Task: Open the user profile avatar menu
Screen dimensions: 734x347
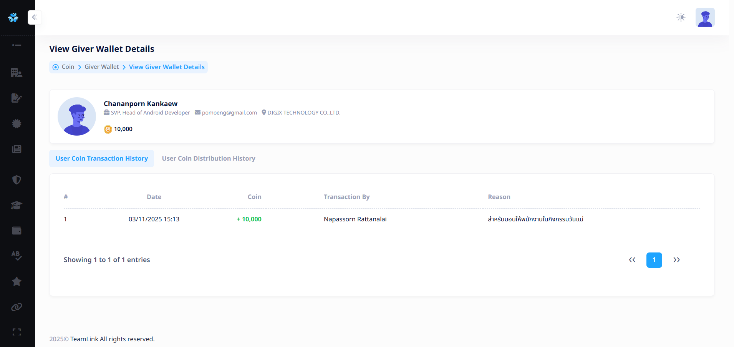Action: 705,17
